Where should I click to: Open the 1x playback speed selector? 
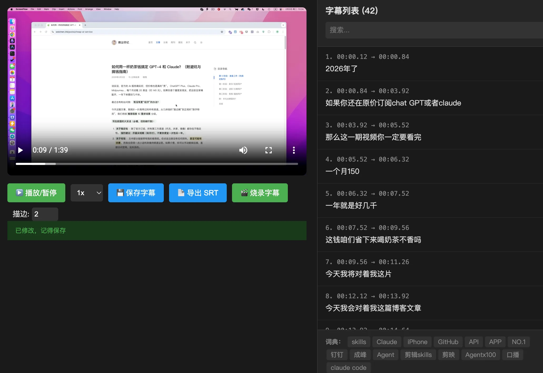click(x=87, y=193)
